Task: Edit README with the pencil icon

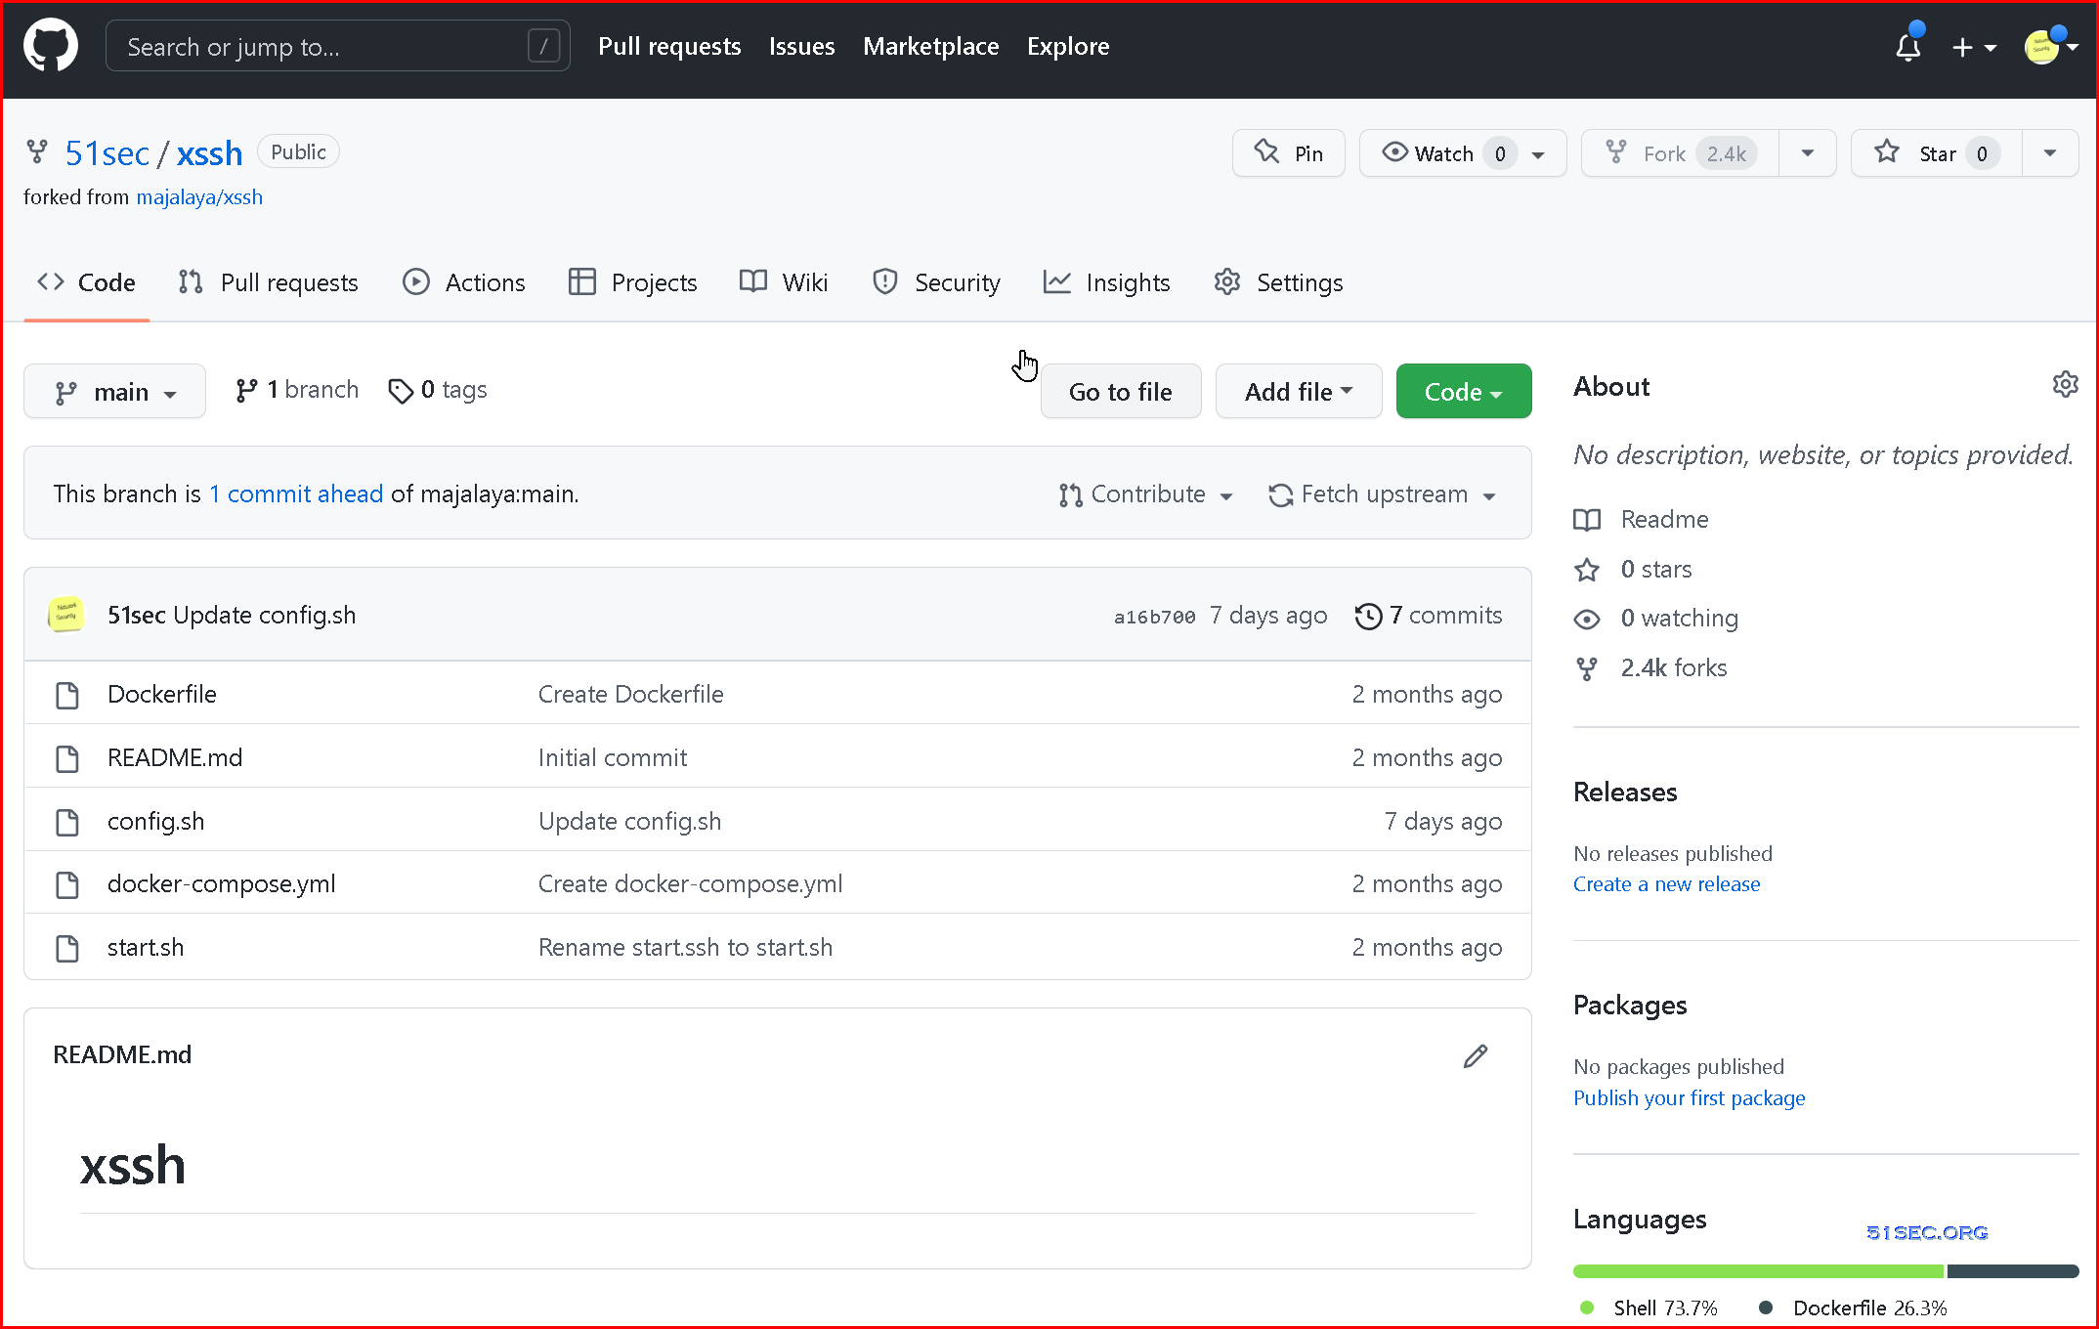Action: click(1476, 1055)
